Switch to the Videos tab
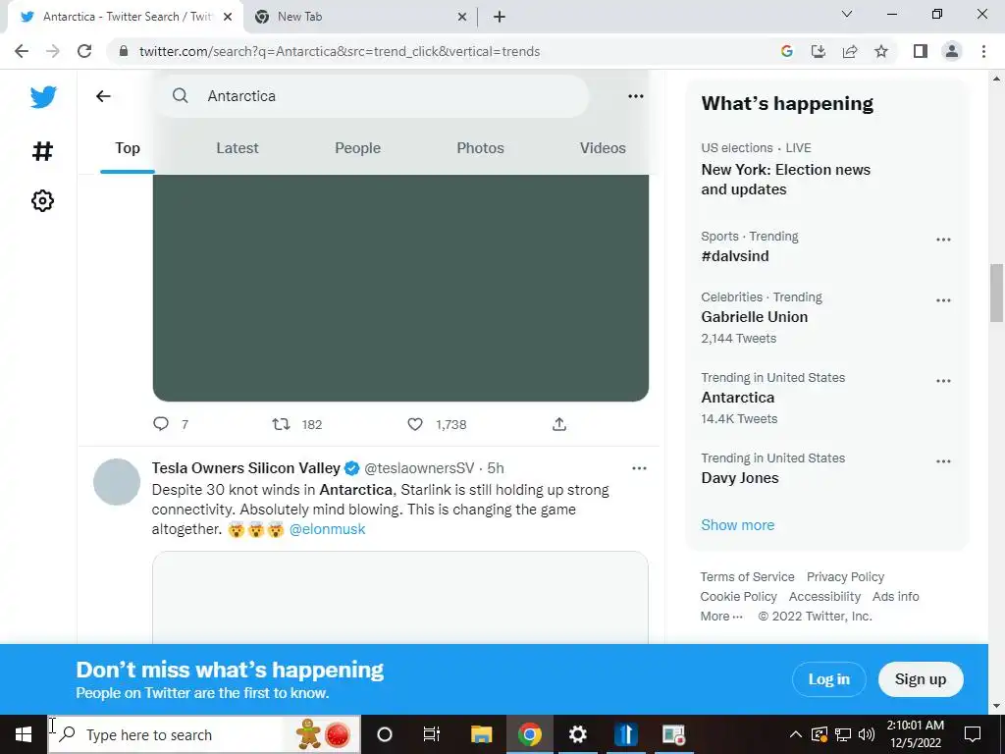Screen dimensions: 1005x754 [603, 148]
